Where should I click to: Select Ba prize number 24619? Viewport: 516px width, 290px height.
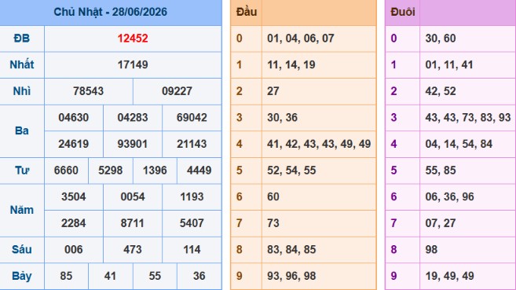(73, 144)
